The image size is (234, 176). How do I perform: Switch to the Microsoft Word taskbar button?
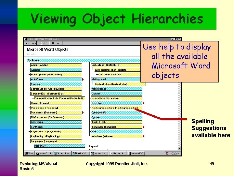(62, 153)
